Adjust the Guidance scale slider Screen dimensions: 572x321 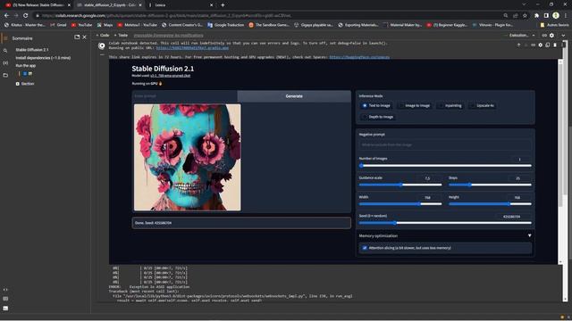coord(400,185)
